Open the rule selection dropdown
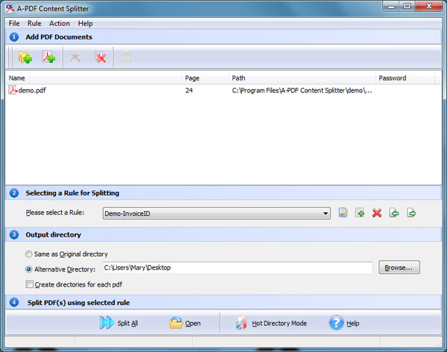The width and height of the screenshot is (447, 352). 217,214
